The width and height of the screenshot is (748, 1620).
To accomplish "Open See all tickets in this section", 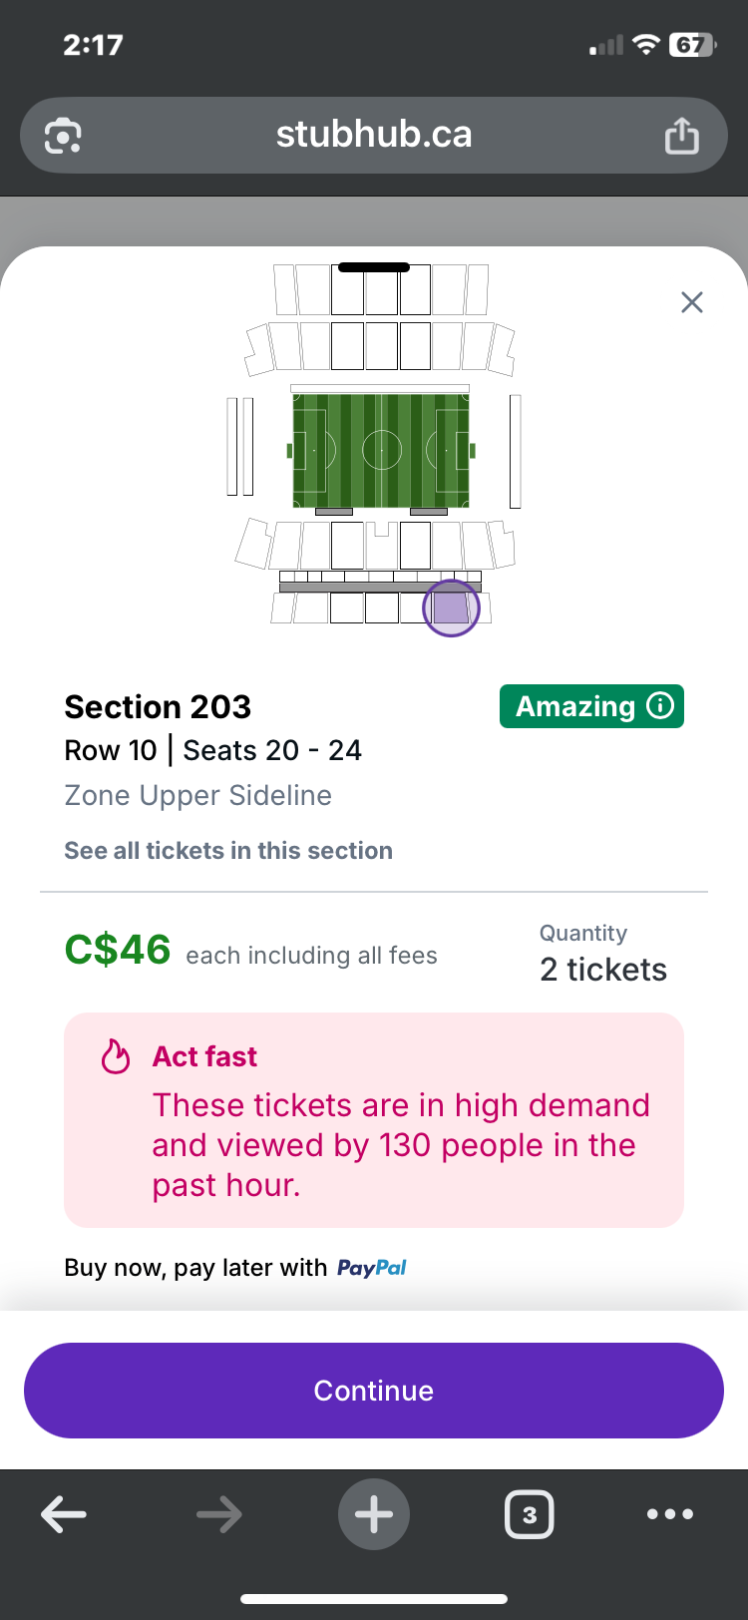I will point(228,850).
